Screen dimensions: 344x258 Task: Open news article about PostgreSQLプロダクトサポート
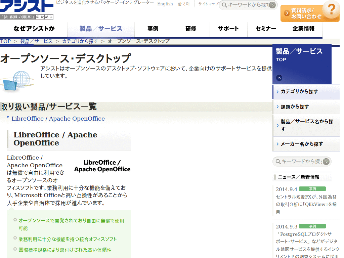click(307, 245)
